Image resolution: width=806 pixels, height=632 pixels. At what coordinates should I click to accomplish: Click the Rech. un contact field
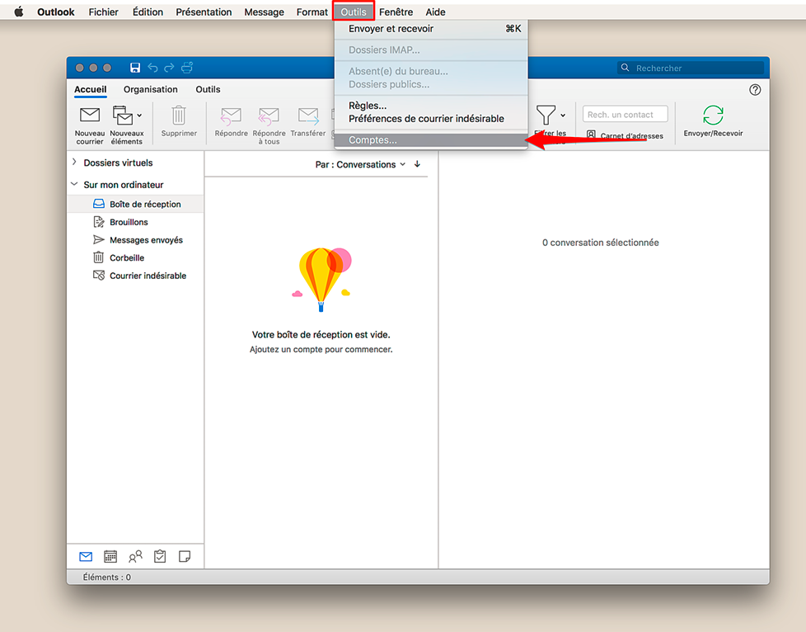[625, 114]
